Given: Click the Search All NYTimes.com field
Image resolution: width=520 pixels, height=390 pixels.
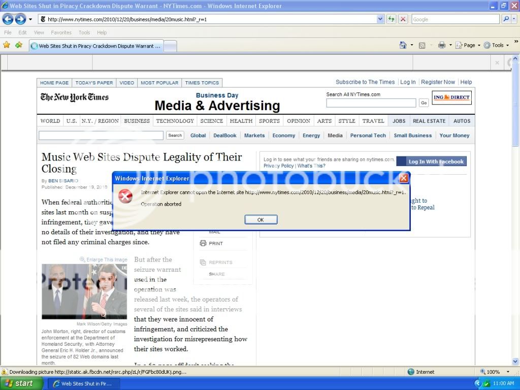Looking at the screenshot, I should tap(371, 103).
